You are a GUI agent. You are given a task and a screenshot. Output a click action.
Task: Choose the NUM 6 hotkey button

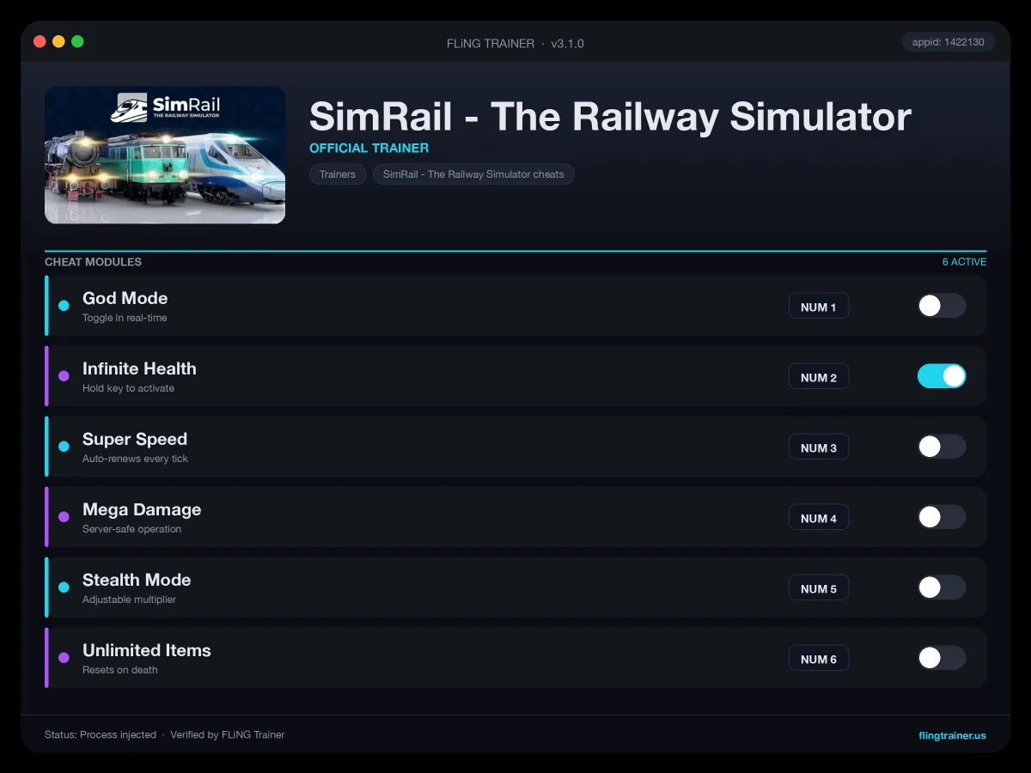[819, 659]
